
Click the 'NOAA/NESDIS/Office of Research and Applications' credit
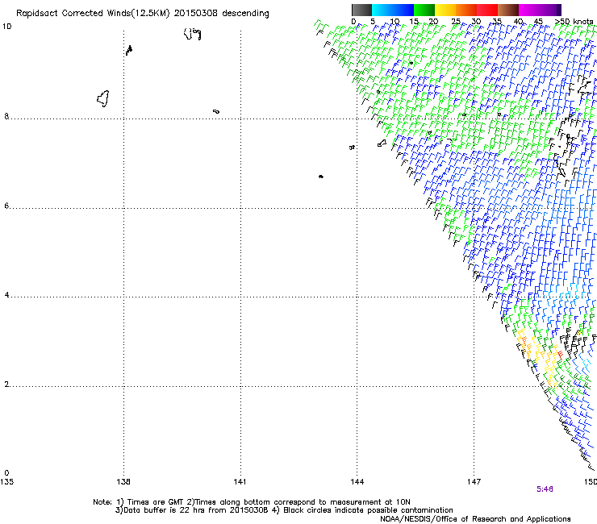[475, 519]
